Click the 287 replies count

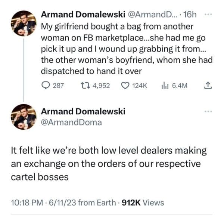pyautogui.click(x=58, y=86)
